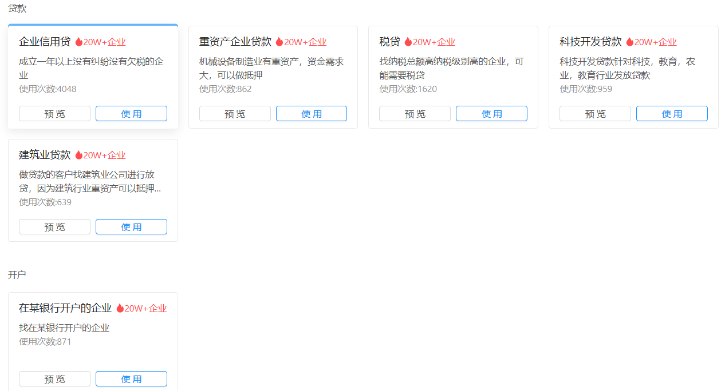
Task: Preview the 建筑业贷款 template
Action: click(x=55, y=227)
